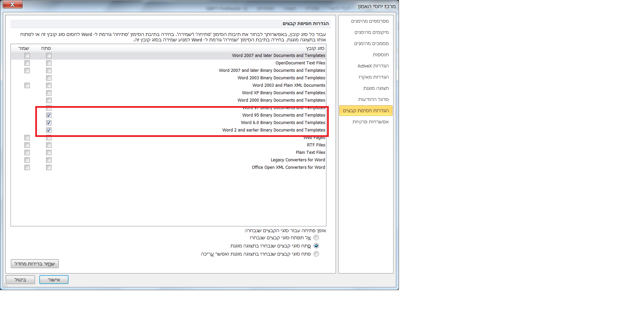Select the 'Word 2003 Binary Documents and Templates' label
Viewport: 643px width, 324px height.
point(281,78)
